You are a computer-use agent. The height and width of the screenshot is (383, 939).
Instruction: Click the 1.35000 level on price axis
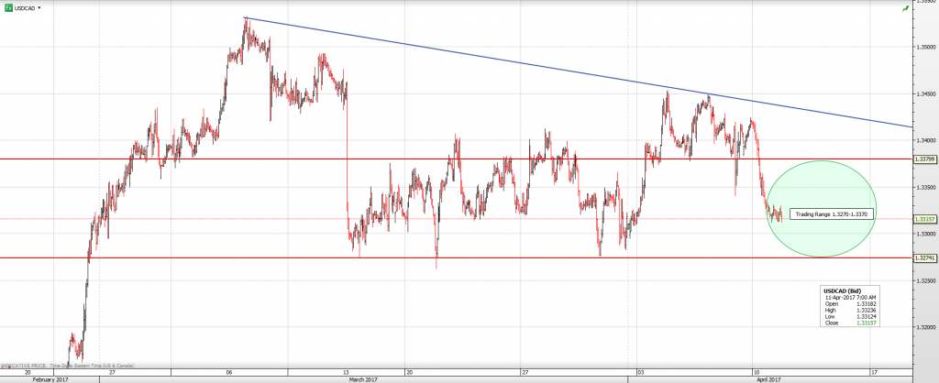pyautogui.click(x=924, y=47)
